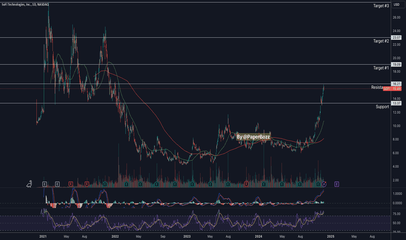Click the dinosaur icon at the chart's start
Screen dimensions: 406x240
[x=29, y=184]
